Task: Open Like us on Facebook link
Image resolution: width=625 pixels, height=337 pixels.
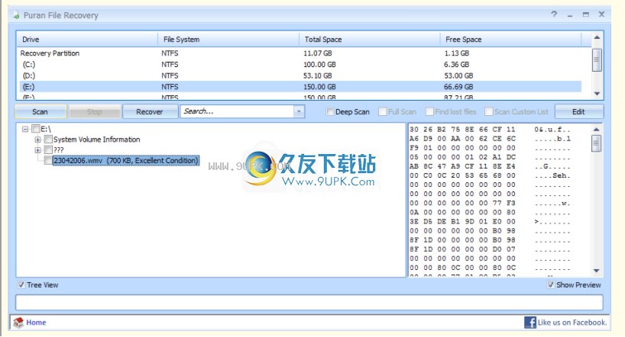Action: [572, 323]
